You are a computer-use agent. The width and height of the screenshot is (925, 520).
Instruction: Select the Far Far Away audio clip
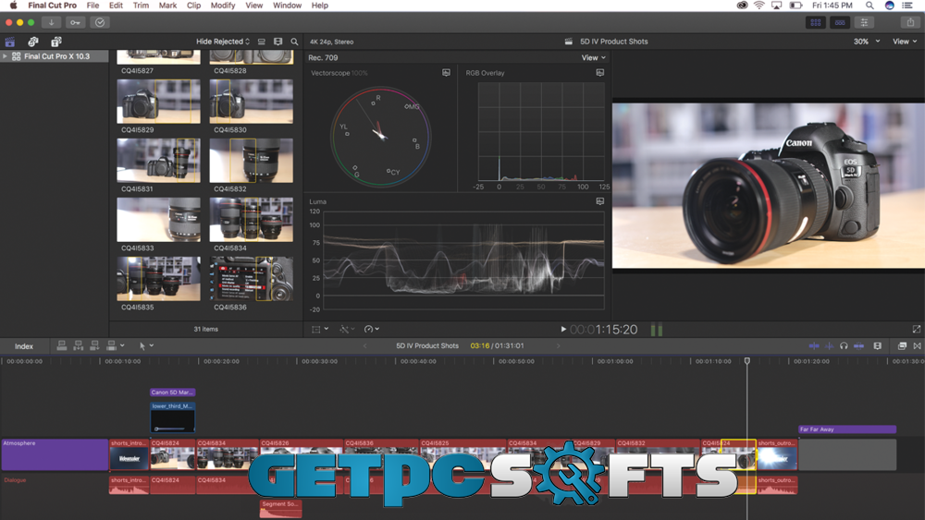point(847,429)
